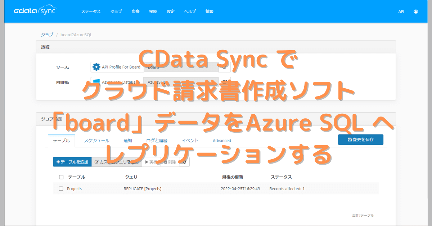
Task: Open the 設定 menu in the top bar
Action: [170, 11]
